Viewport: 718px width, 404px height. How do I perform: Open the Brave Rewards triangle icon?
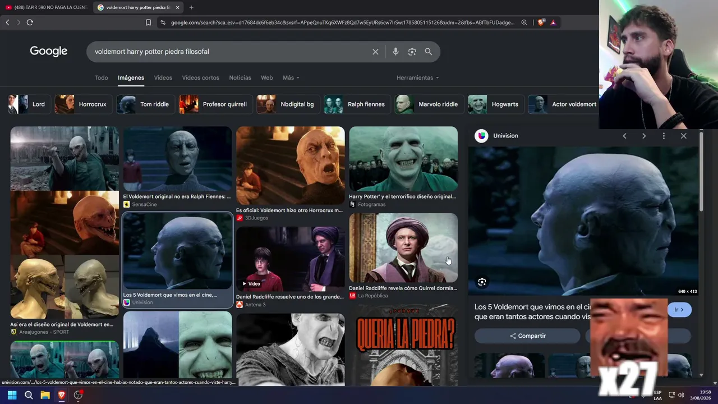point(553,22)
